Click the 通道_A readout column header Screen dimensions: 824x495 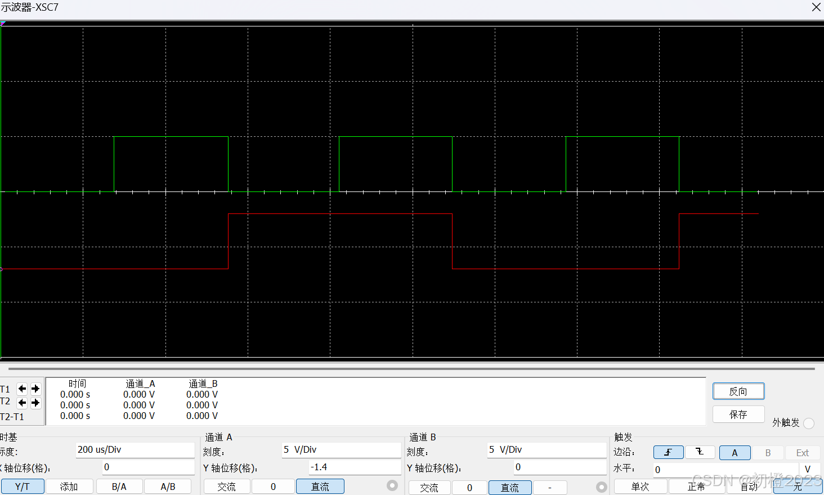140,384
